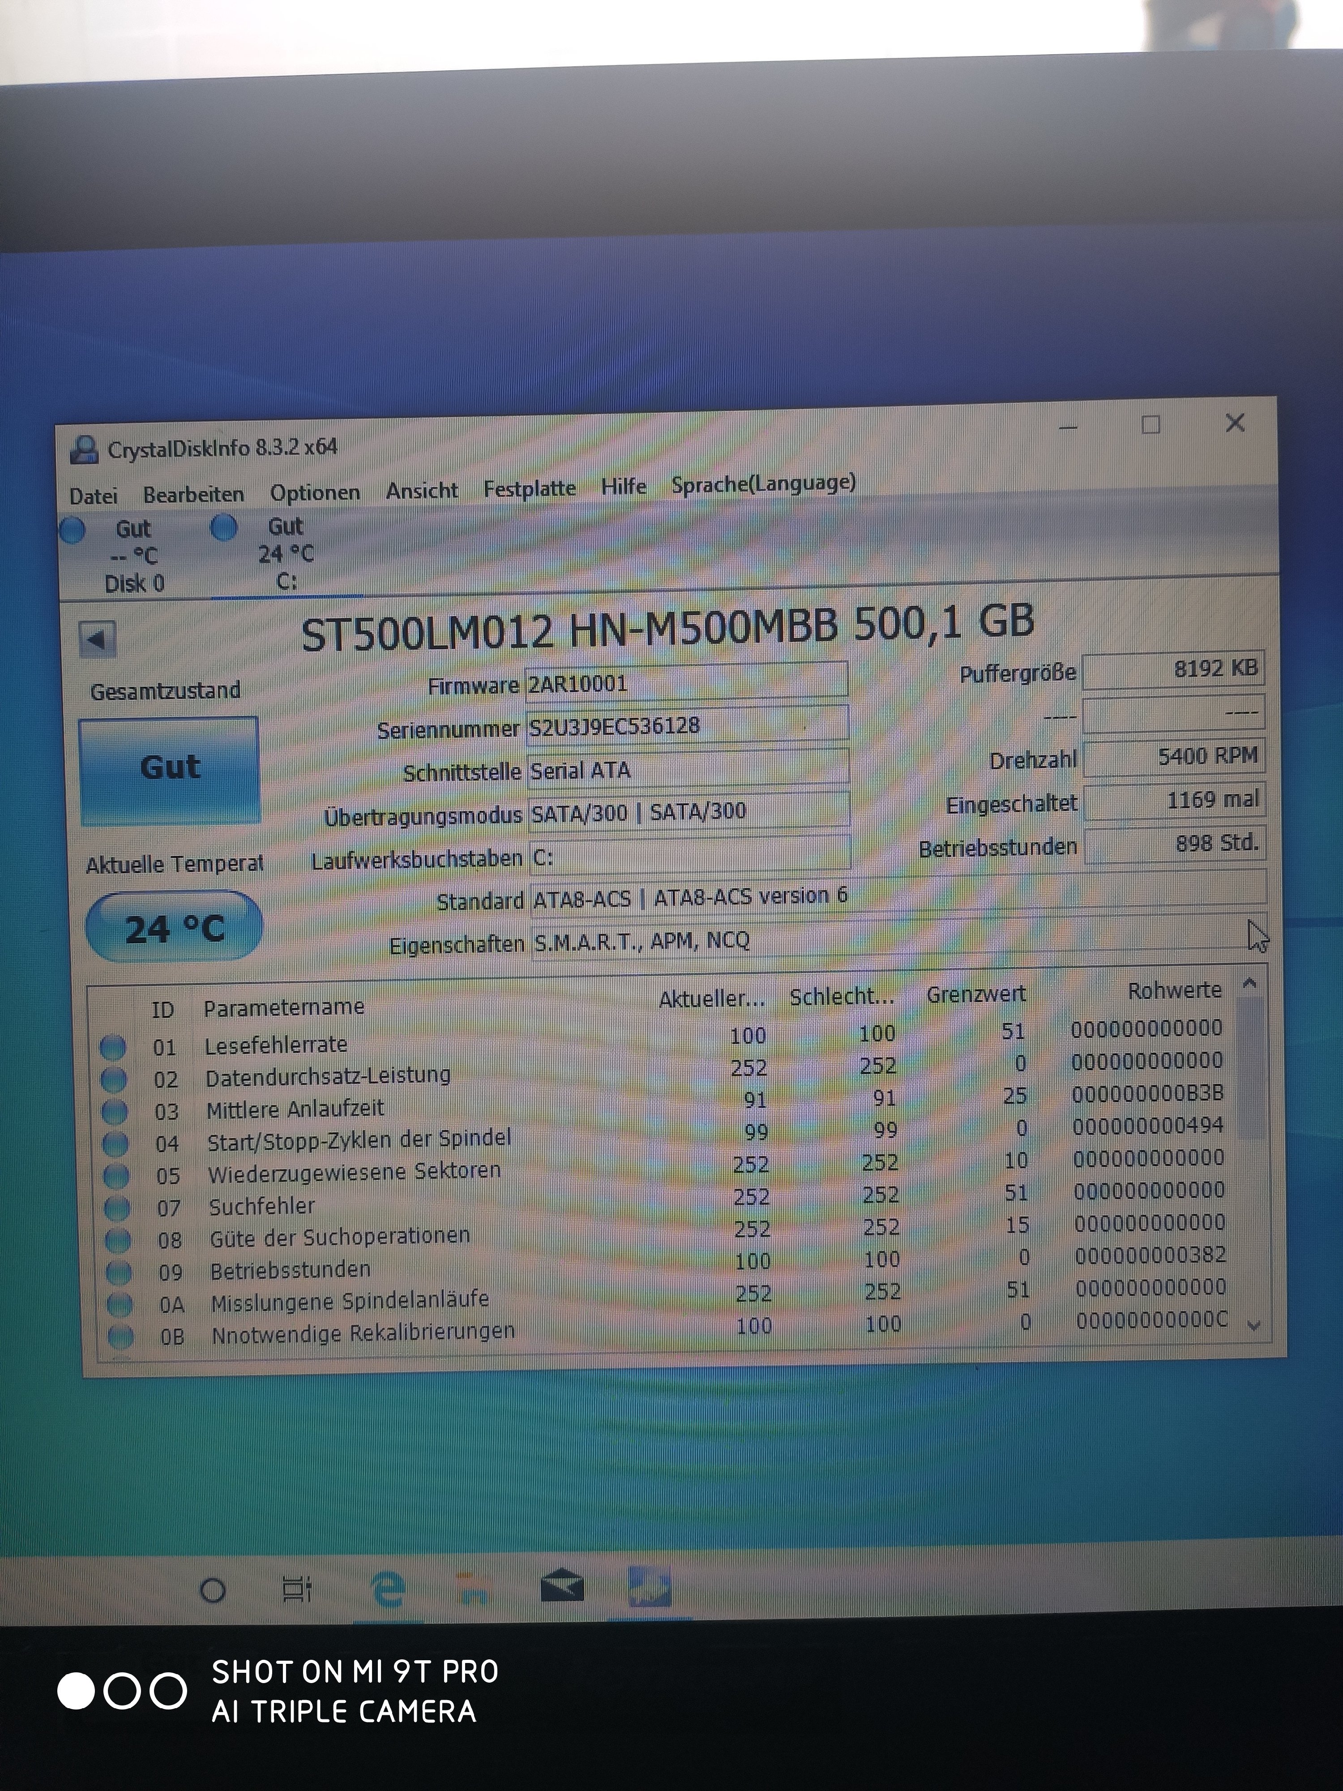
Task: Click the Rohwerte column header
Action: pos(1175,990)
